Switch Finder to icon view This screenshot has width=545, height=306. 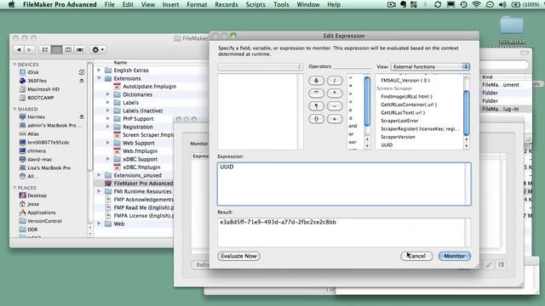[x=45, y=49]
